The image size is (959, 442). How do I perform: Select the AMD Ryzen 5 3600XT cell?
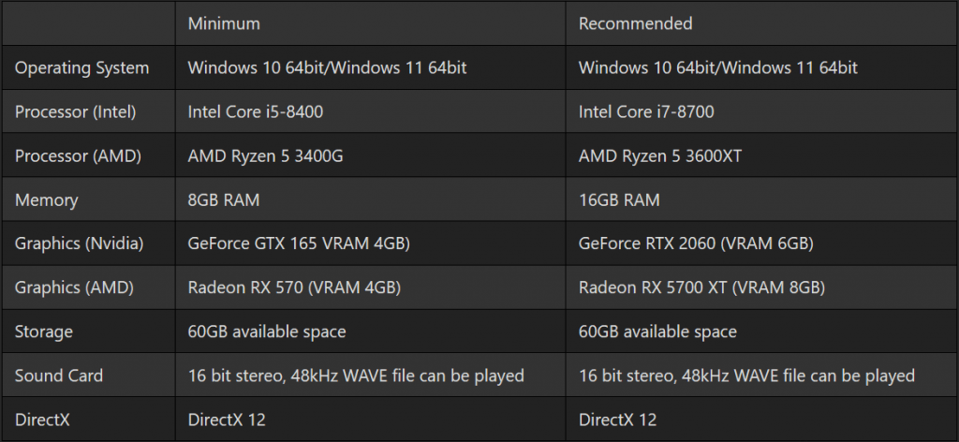pyautogui.click(x=660, y=155)
